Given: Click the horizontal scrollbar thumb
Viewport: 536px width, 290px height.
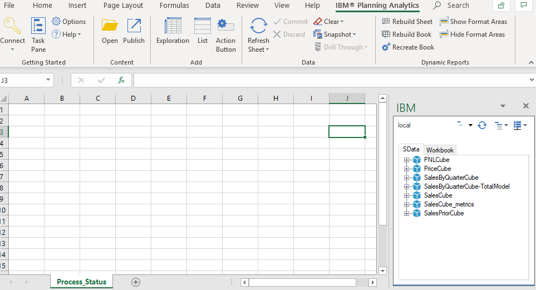Looking at the screenshot, I should coord(303,282).
